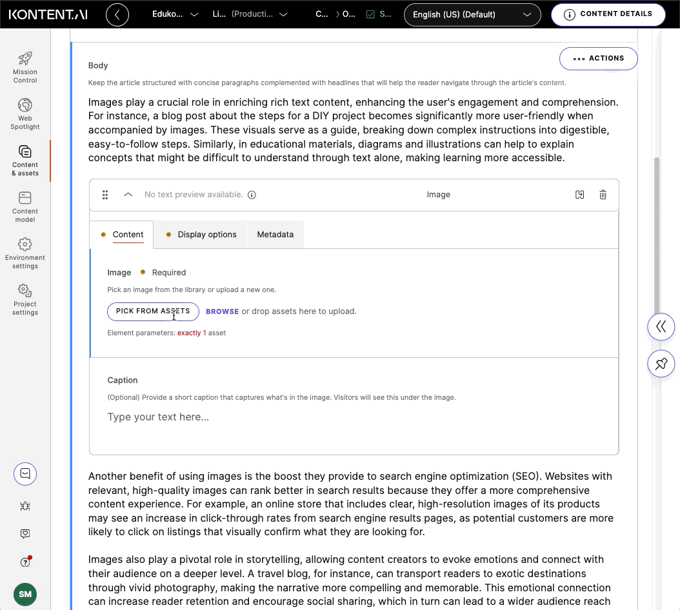Open Content model section
The height and width of the screenshot is (610, 680).
tap(25, 206)
